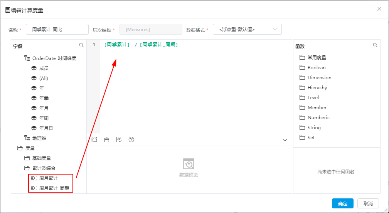Click inside the formula editor on line 1
The width and height of the screenshot is (389, 213).
coord(196,45)
